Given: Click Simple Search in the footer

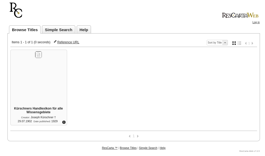Looking at the screenshot, I should (148, 148).
